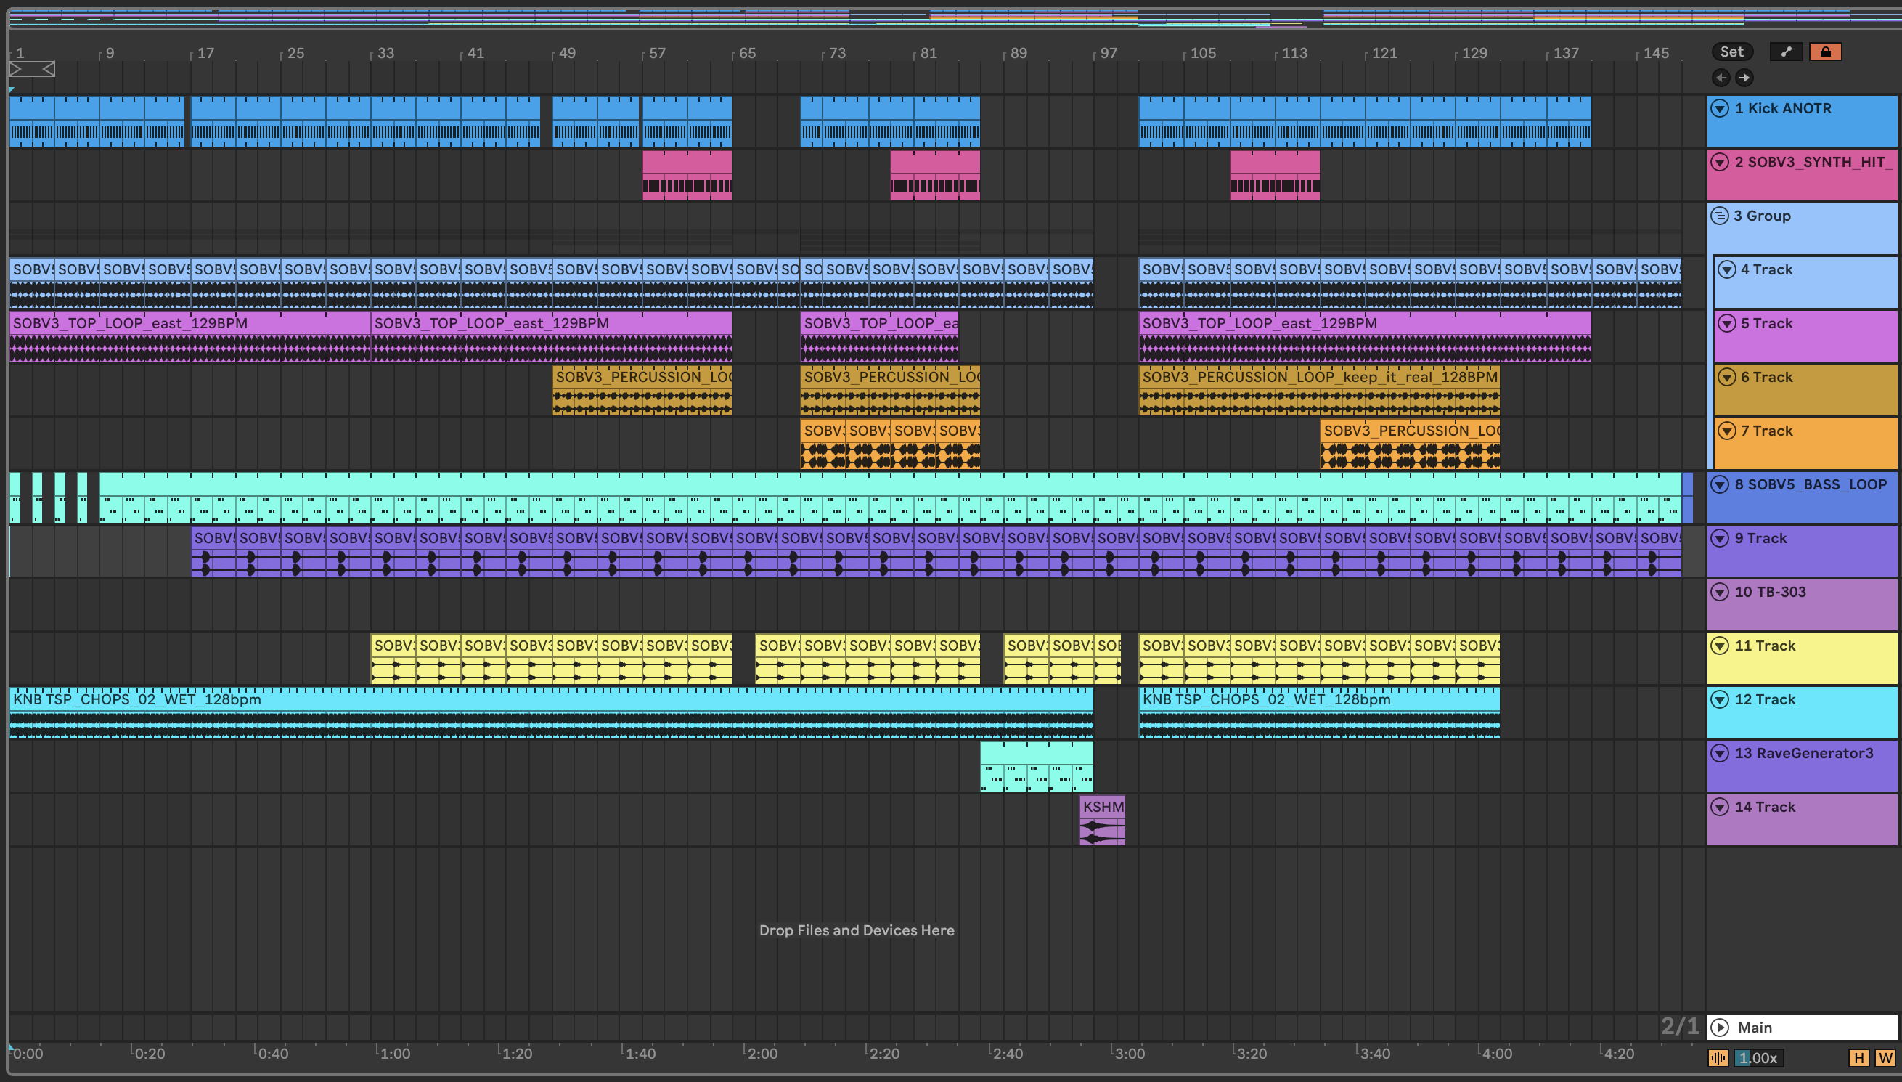Toggle the automation mode button
Viewport: 1902px width, 1082px height.
1785,52
